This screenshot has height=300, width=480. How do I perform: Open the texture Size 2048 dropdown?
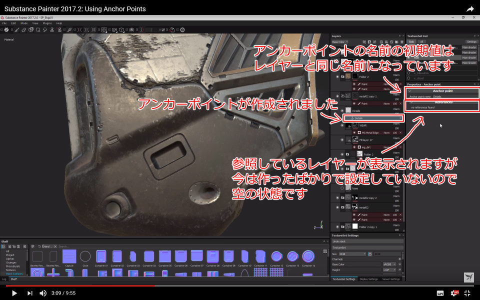click(x=352, y=254)
